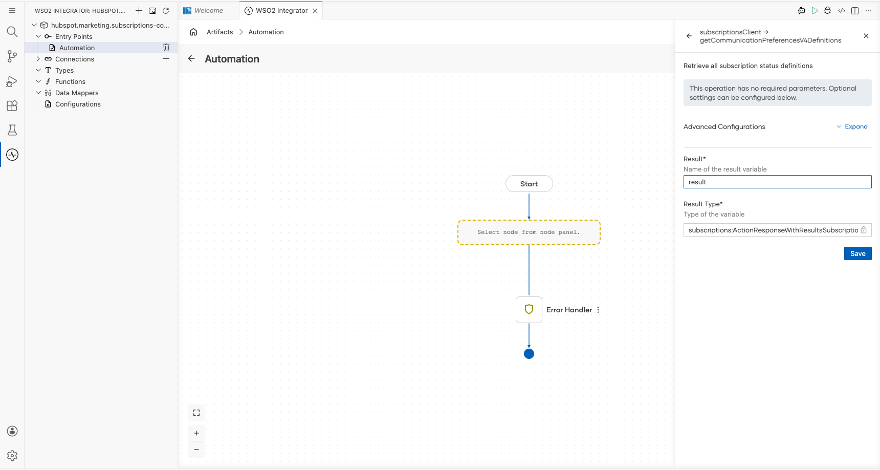Run the integration
The height and width of the screenshot is (470, 880).
pyautogui.click(x=815, y=10)
